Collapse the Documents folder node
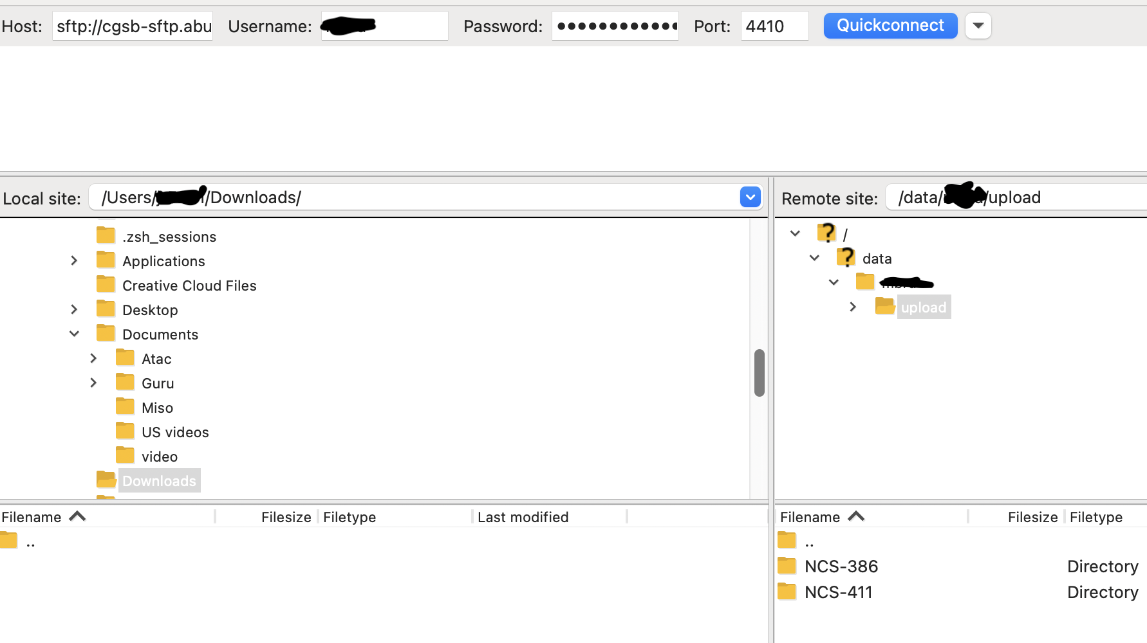1147x643 pixels. (x=74, y=334)
